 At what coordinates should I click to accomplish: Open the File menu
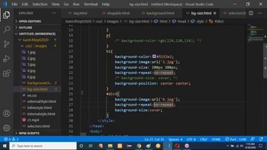click(x=15, y=4)
